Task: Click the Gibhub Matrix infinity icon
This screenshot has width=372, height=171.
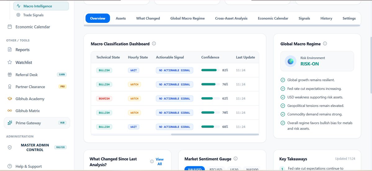Action: pyautogui.click(x=10, y=111)
